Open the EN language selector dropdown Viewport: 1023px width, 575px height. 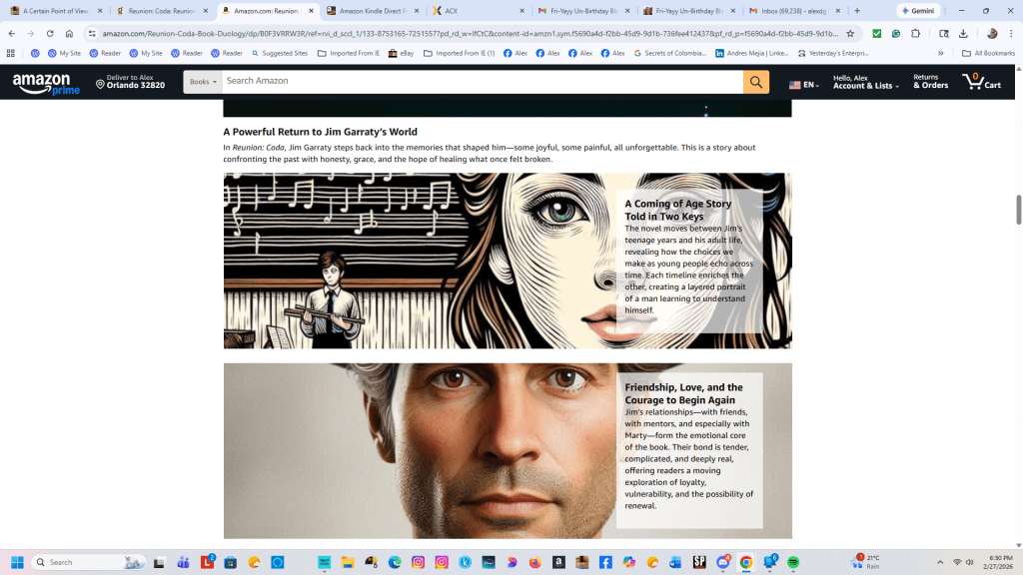point(804,85)
